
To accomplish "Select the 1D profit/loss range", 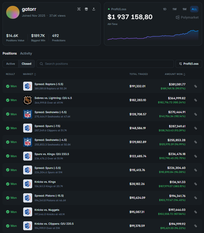I will pos(164,9).
